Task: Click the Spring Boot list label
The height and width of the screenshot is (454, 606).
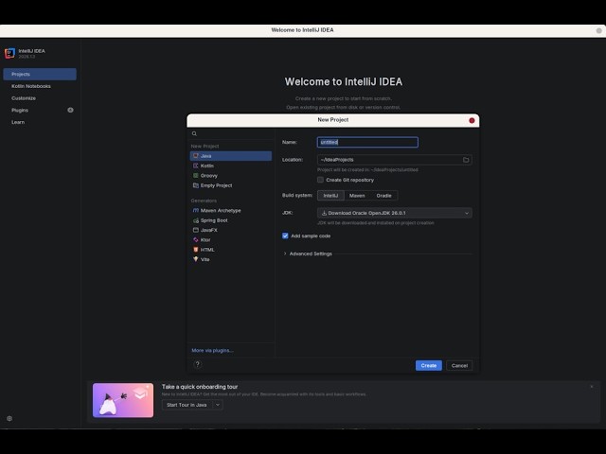Action: [x=214, y=220]
